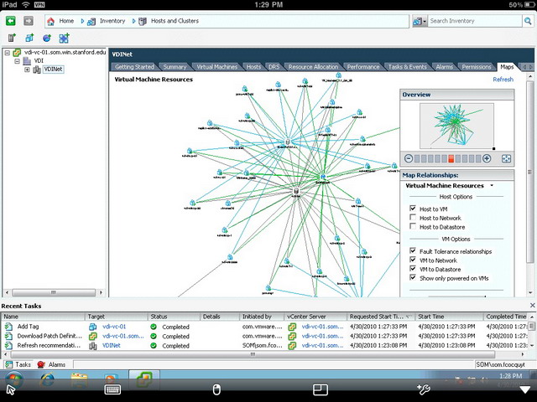Click the green back navigation arrow

[x=11, y=21]
